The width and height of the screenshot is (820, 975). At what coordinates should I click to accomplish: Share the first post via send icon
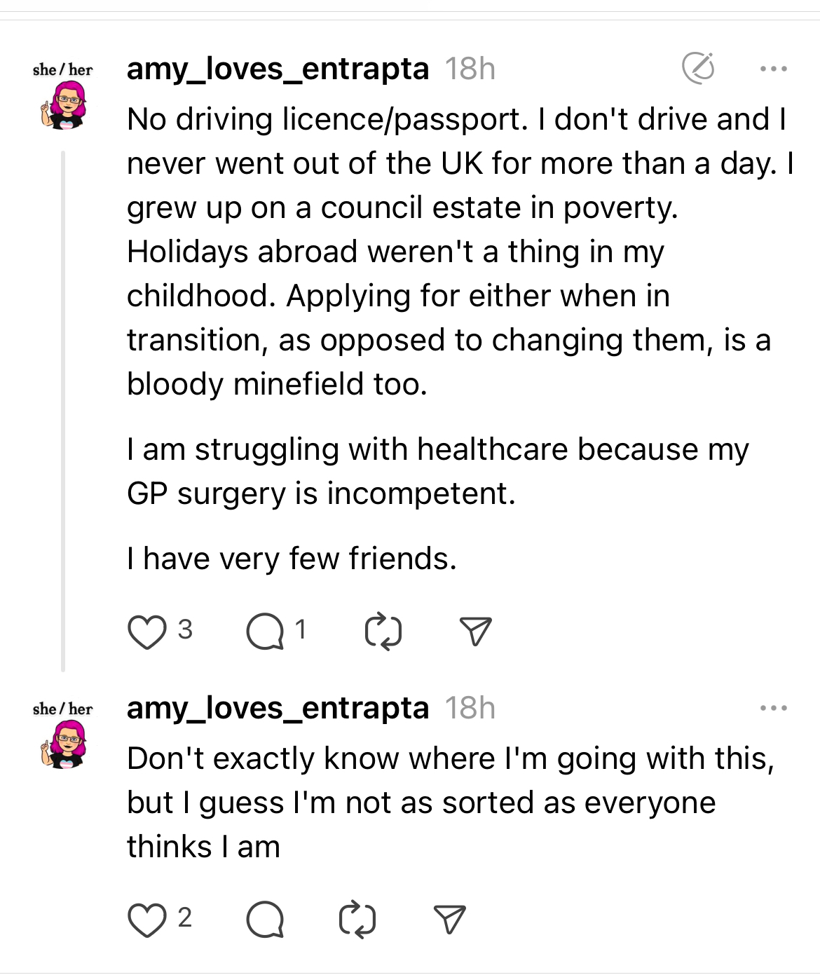(475, 632)
